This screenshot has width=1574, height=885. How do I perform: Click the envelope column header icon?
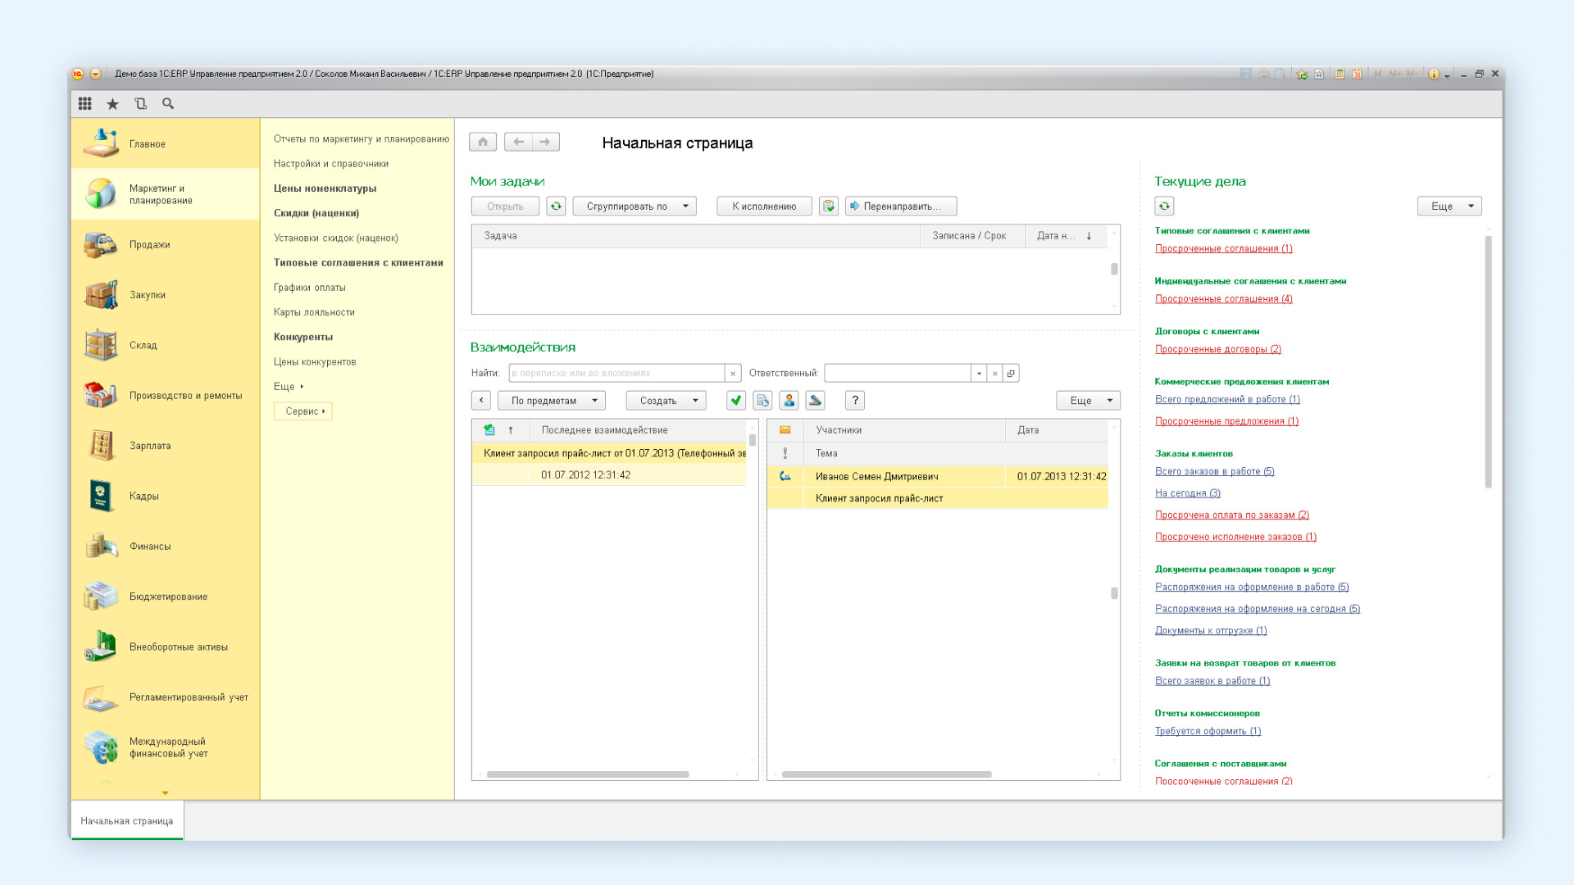pos(785,430)
